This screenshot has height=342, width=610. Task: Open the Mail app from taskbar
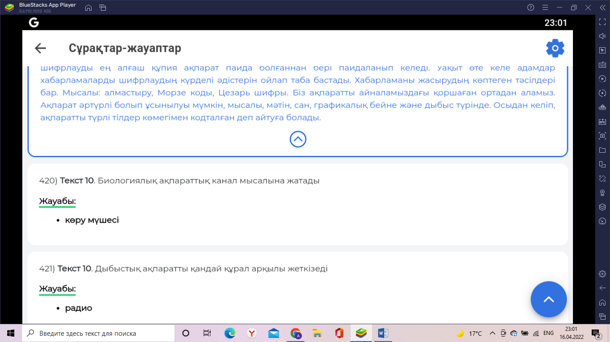coord(274,333)
